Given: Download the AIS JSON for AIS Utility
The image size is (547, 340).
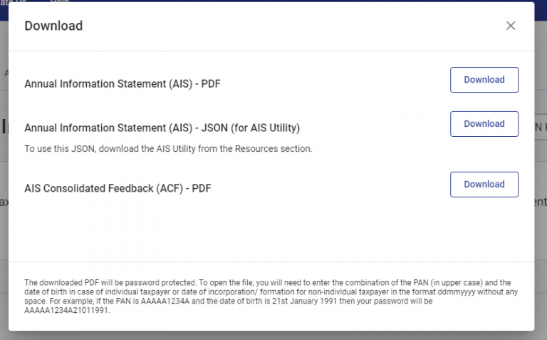Looking at the screenshot, I should coord(484,124).
